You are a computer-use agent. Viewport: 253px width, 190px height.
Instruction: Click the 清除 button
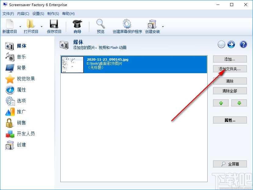[x=230, y=81]
